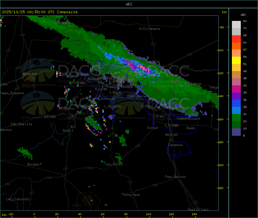Pick the light blue legend swatch

click(x=236, y=111)
